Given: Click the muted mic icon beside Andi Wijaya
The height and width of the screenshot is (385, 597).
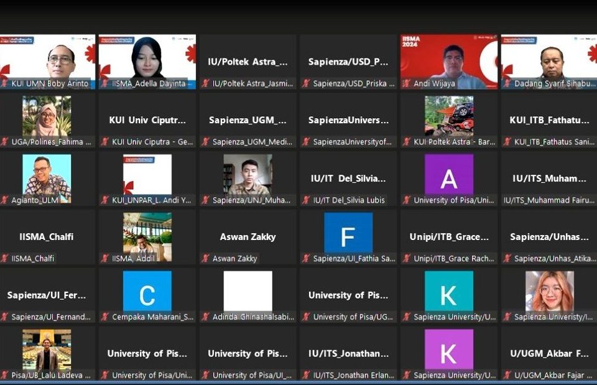Looking at the screenshot, I should (x=407, y=83).
